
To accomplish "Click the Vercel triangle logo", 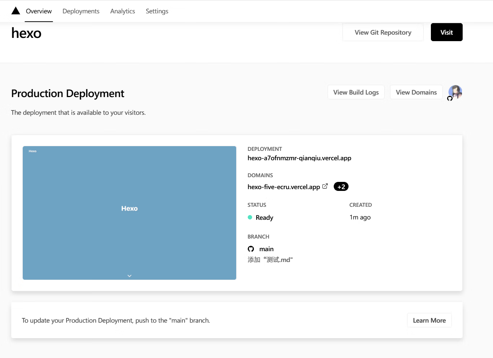I will (x=16, y=11).
